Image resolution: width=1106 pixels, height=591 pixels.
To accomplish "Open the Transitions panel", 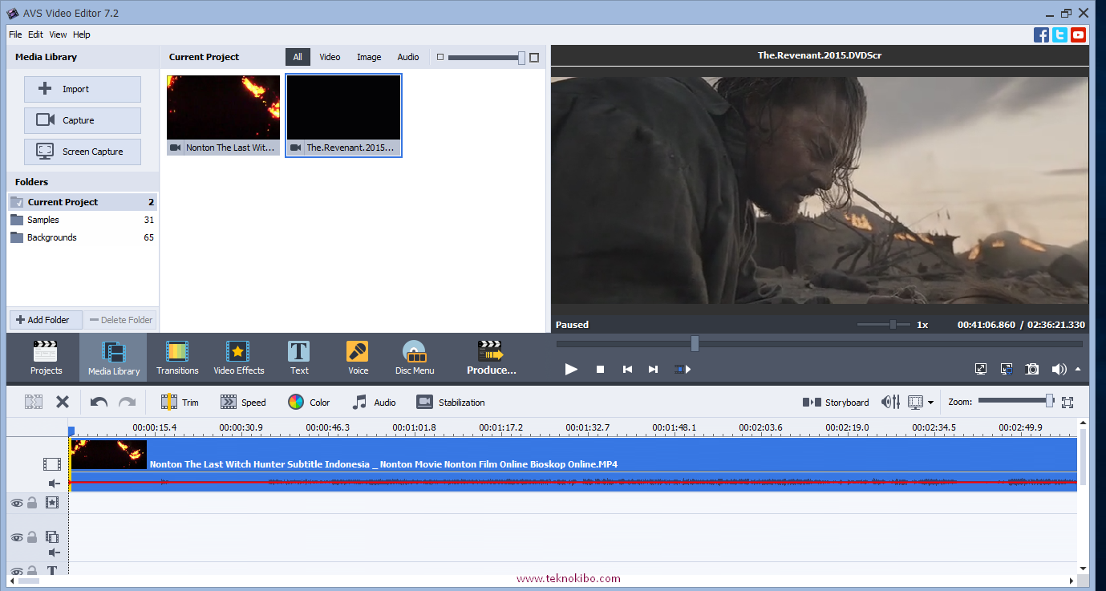I will [176, 356].
